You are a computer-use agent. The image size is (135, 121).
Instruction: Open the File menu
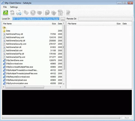5,7
